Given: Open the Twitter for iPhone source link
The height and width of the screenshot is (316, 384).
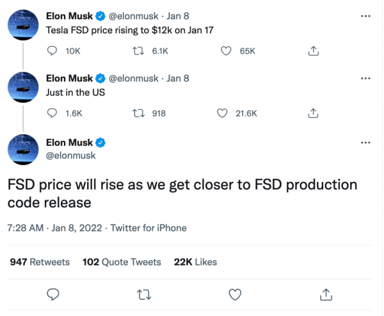Looking at the screenshot, I should 150,228.
